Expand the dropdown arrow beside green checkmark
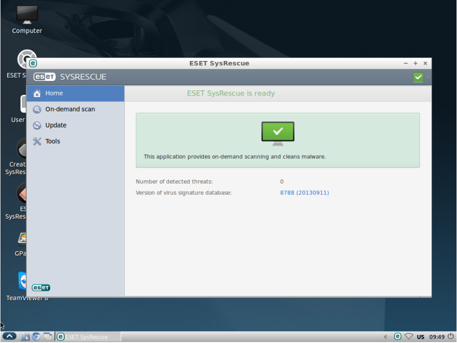Screen dimensions: 457x343 point(428,77)
